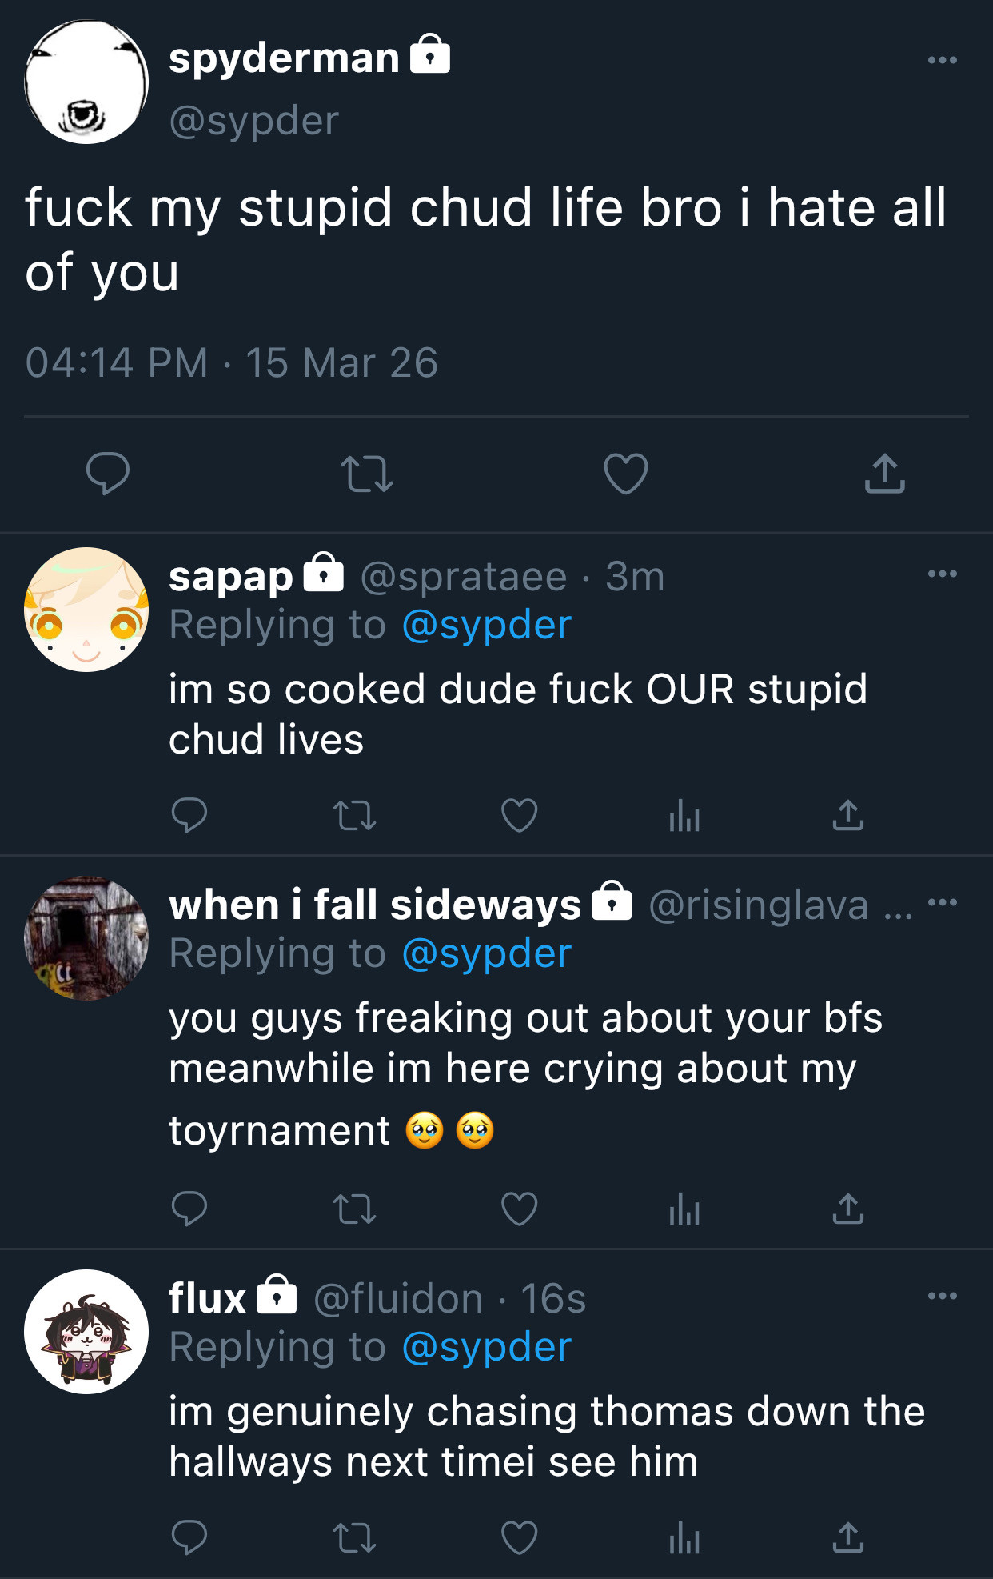The image size is (993, 1579).
Task: Like flux's reply about thomas
Action: 519,1537
